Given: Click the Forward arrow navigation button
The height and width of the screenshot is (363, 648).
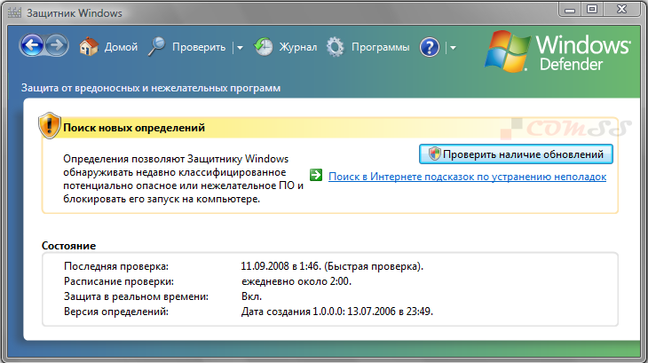Looking at the screenshot, I should click(57, 45).
